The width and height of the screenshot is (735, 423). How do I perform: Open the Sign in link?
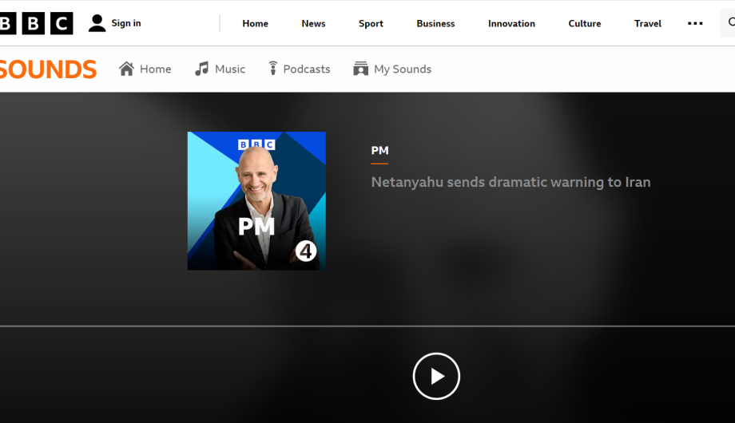coord(126,23)
